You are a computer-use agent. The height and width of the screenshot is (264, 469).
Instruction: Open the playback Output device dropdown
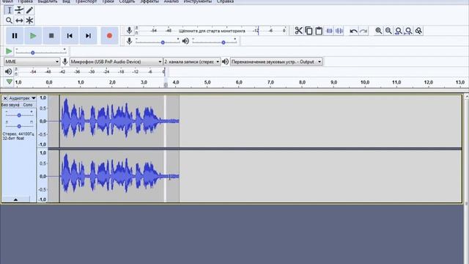pyautogui.click(x=276, y=62)
